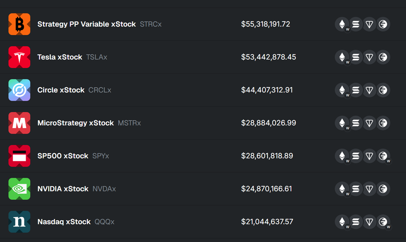
Task: Open the Circle xStock logo
Action: click(19, 90)
